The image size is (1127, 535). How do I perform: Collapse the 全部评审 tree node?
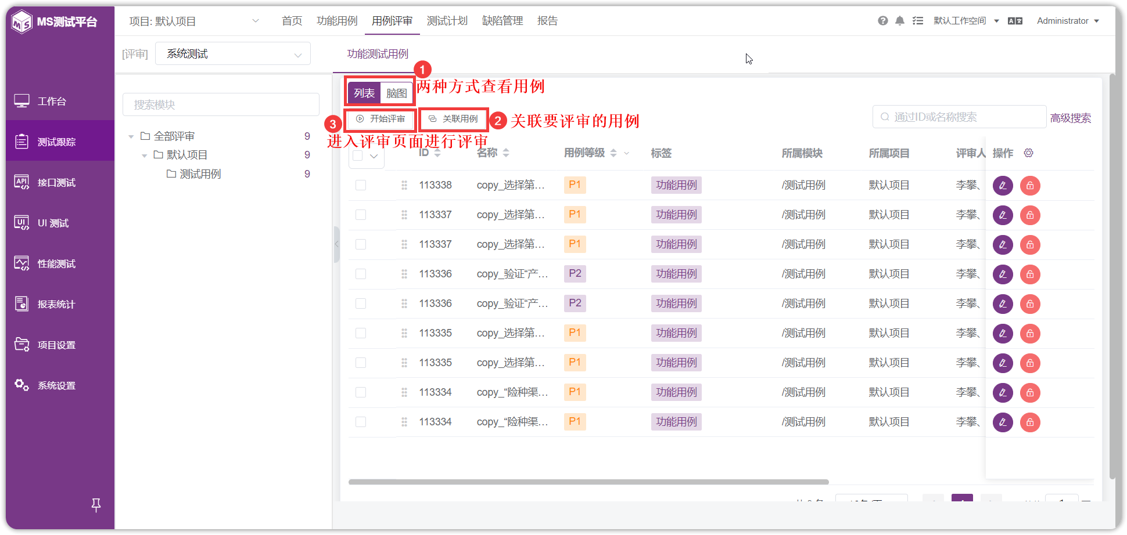tap(131, 137)
